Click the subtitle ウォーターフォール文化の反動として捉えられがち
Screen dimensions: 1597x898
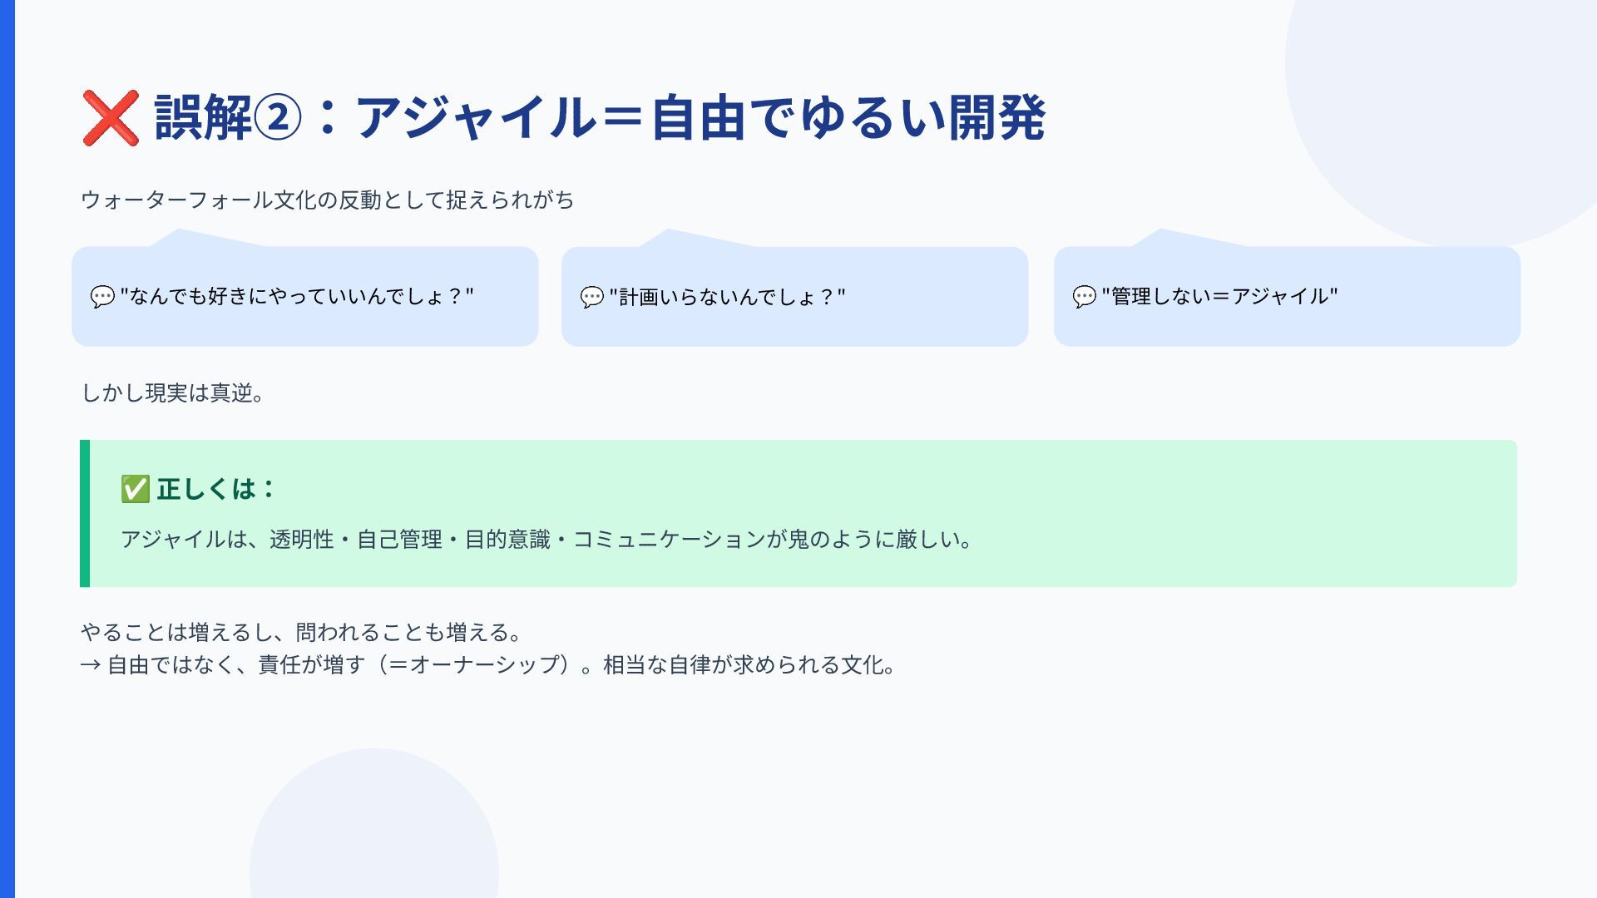click(x=327, y=200)
